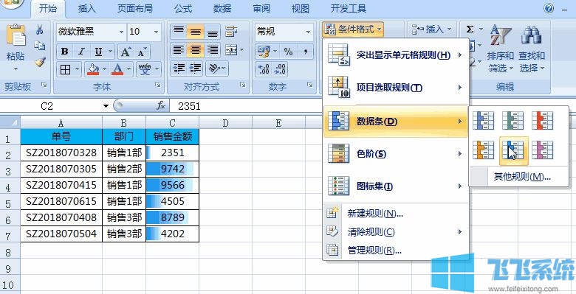
Task: Toggle Top Align for cells
Action: pos(178,32)
